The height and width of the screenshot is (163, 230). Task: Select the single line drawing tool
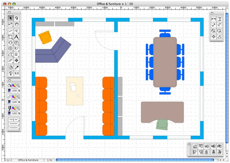(x=11, y=31)
